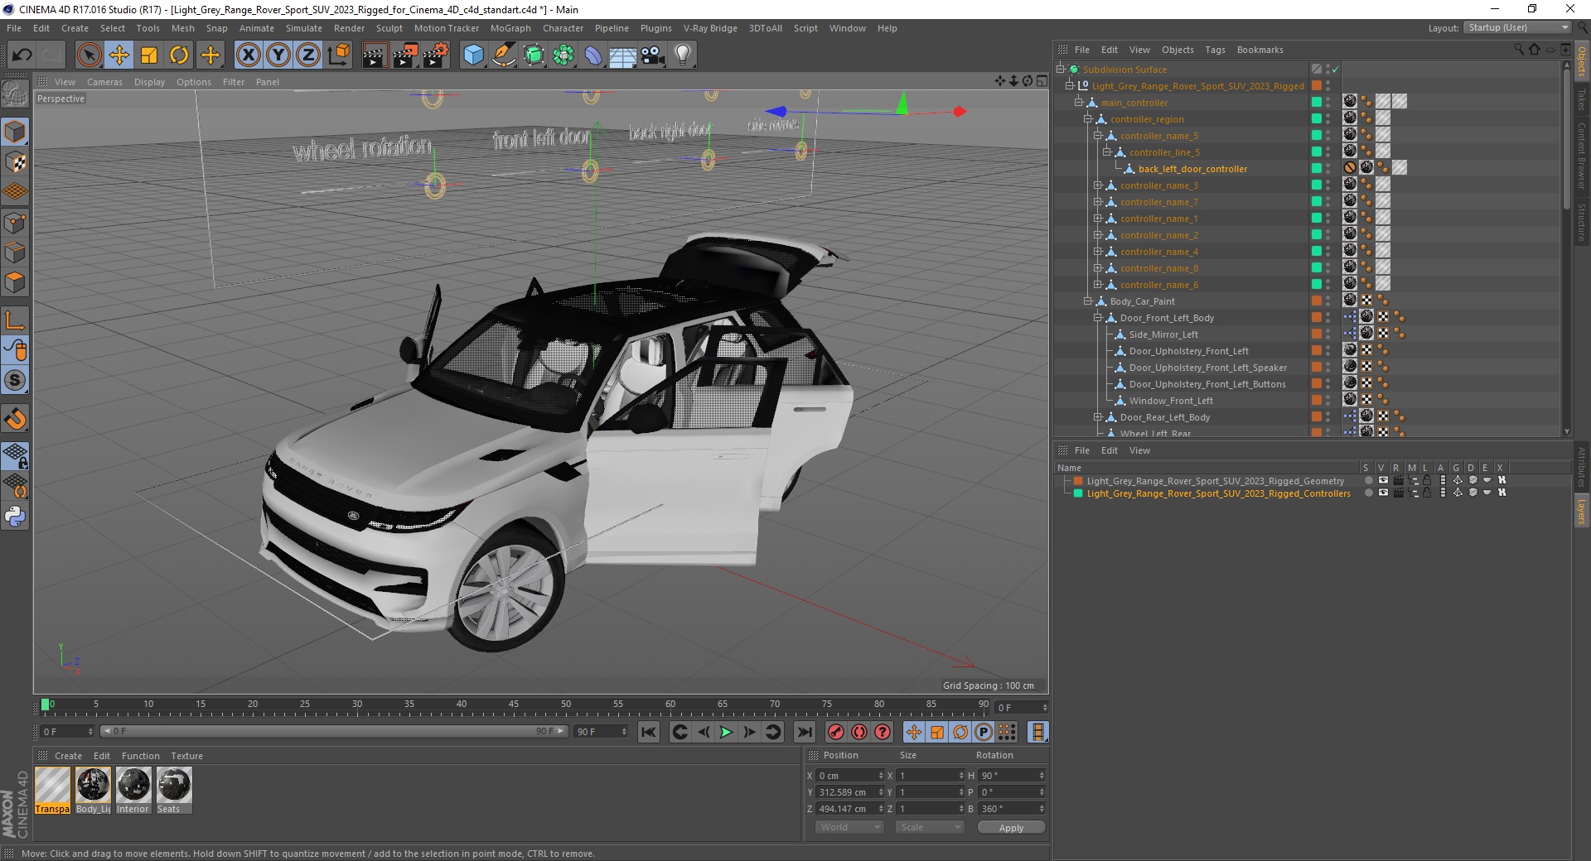Collapse the main_controller tree node
The height and width of the screenshot is (861, 1591).
[1079, 103]
